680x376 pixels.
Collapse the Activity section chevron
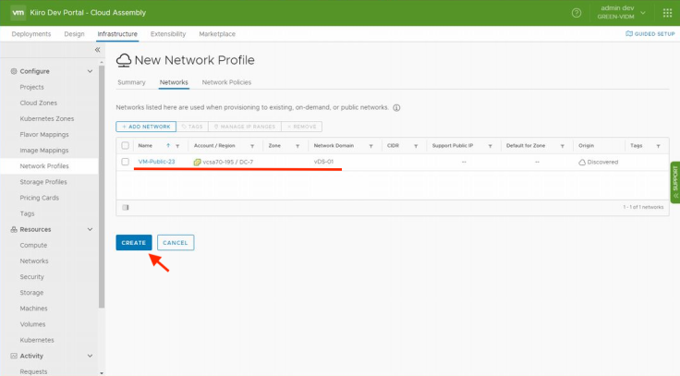(x=90, y=356)
